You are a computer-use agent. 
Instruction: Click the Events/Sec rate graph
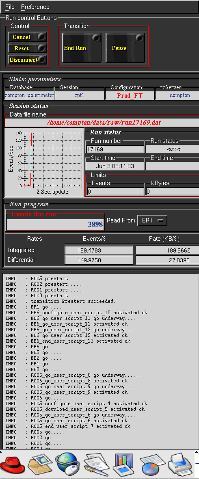[44, 162]
